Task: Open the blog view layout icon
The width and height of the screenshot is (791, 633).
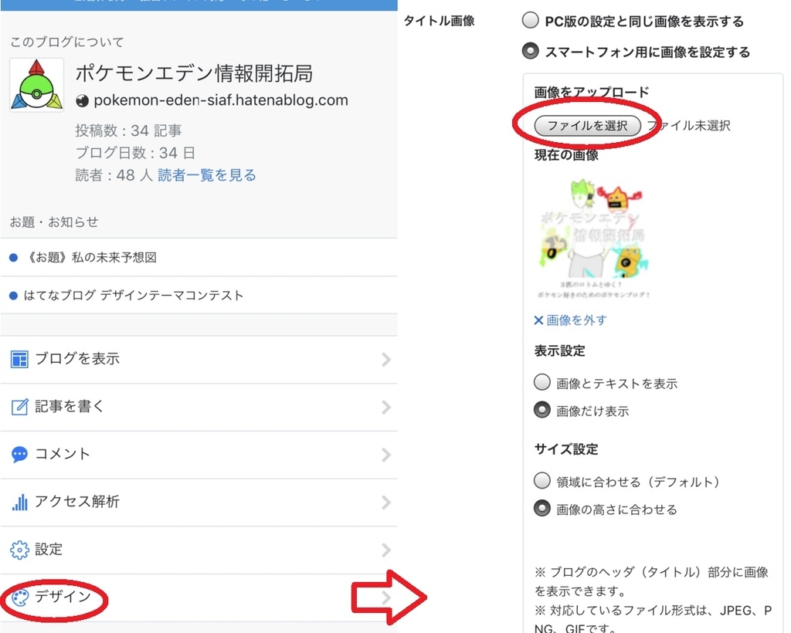Action: pyautogui.click(x=19, y=359)
